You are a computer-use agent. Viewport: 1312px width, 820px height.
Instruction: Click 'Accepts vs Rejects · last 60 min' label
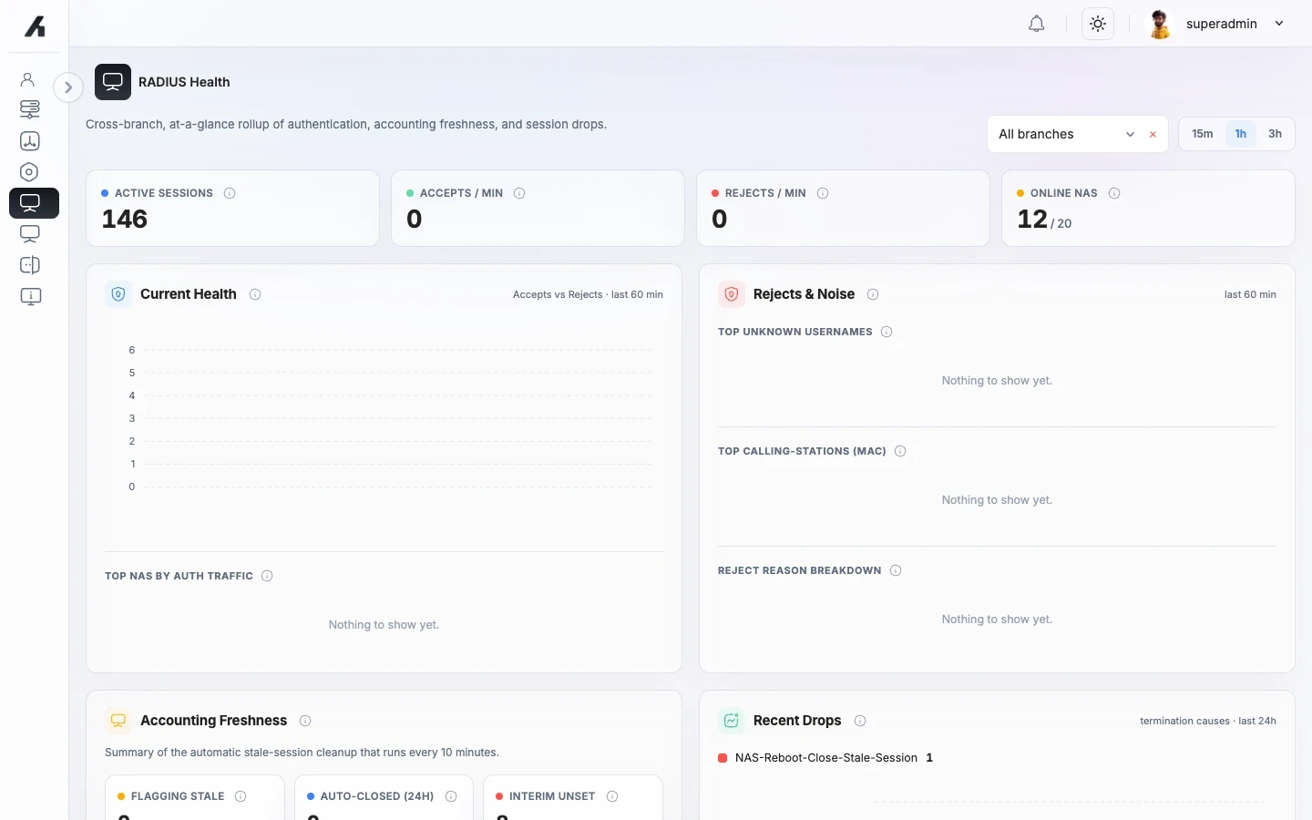pyautogui.click(x=588, y=294)
